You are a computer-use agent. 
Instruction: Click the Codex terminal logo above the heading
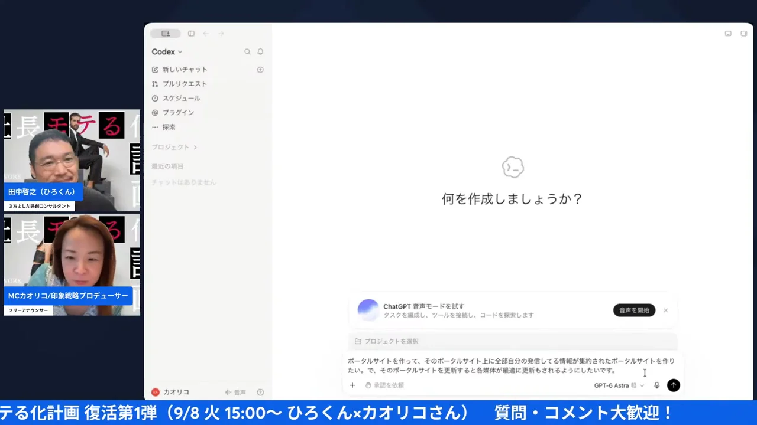coord(513,168)
